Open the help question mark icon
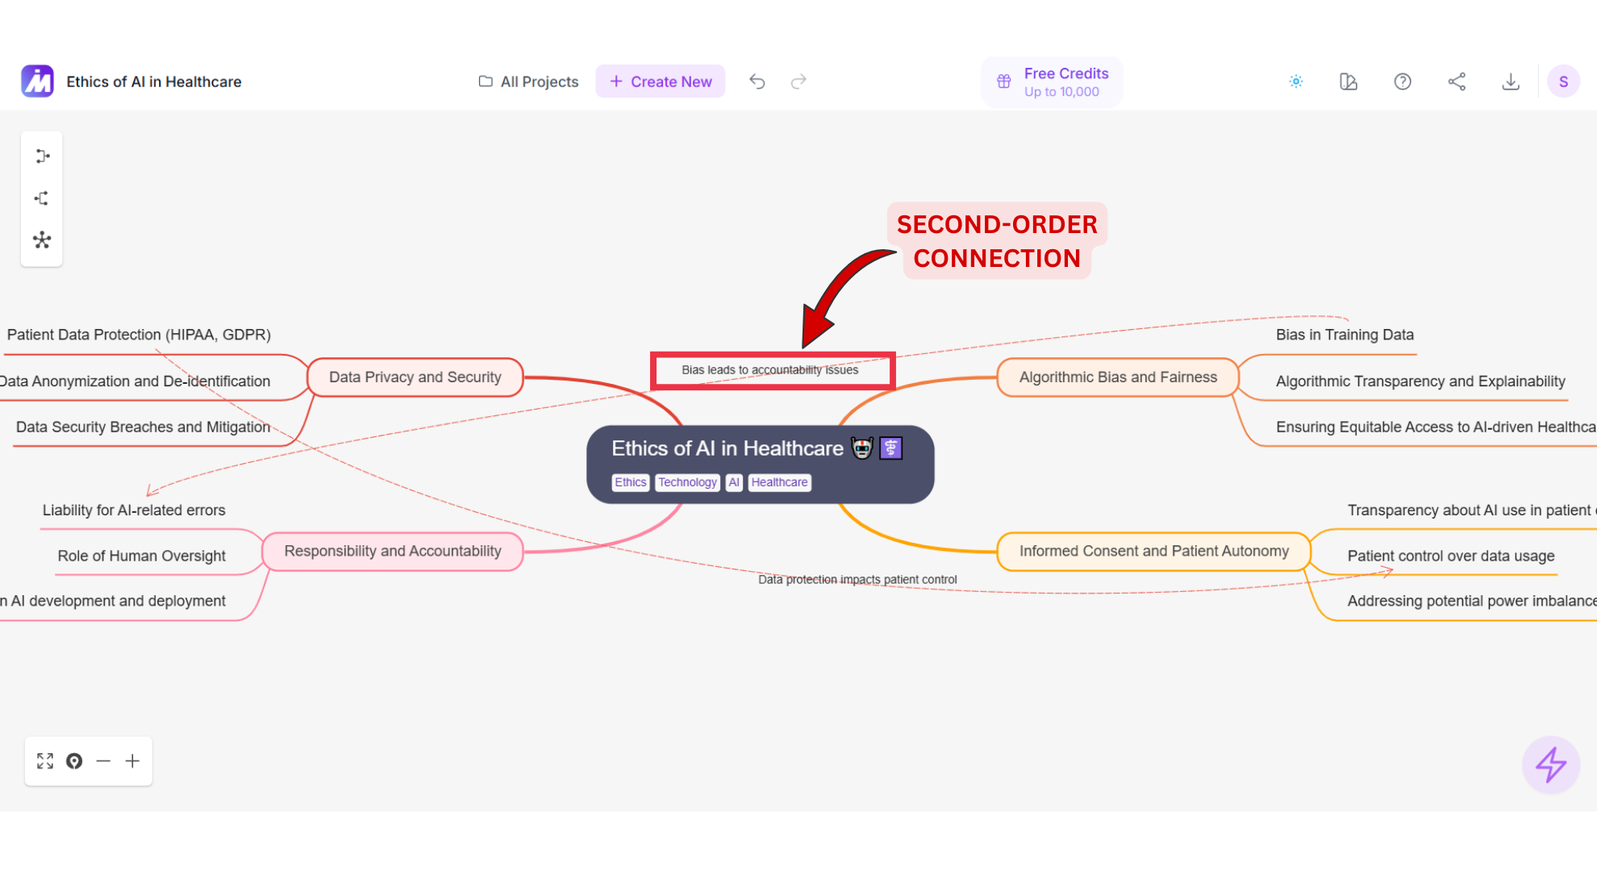The width and height of the screenshot is (1597, 871). point(1403,81)
